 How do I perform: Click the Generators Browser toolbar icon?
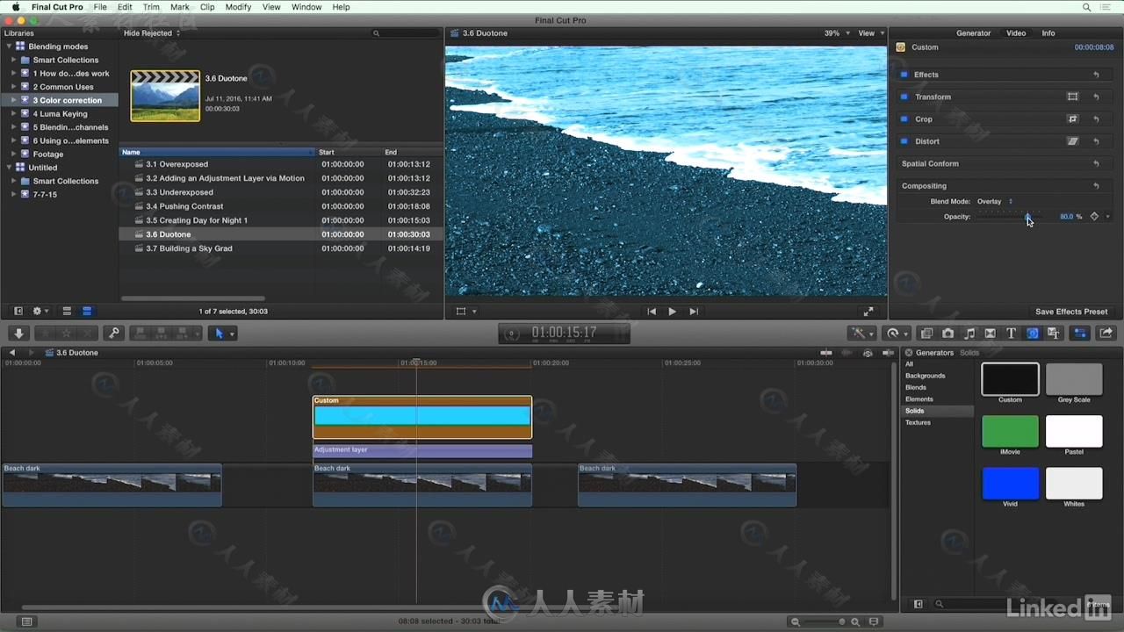click(1032, 334)
